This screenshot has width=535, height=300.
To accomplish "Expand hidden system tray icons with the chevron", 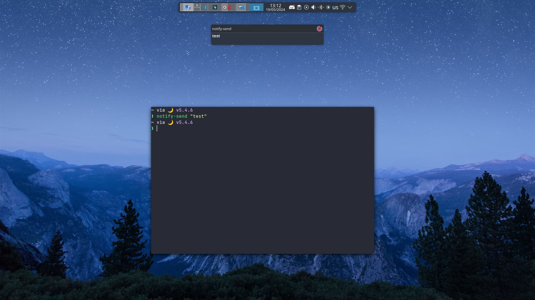I will pyautogui.click(x=350, y=7).
